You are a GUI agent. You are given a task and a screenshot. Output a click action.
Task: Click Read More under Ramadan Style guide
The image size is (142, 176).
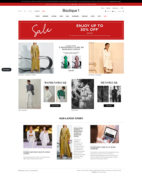point(71,70)
